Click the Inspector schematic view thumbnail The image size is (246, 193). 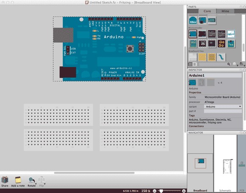[201, 83]
